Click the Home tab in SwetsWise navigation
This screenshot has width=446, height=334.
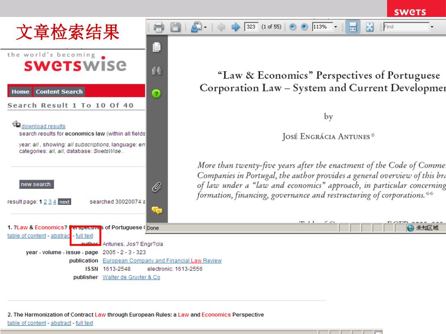point(20,92)
